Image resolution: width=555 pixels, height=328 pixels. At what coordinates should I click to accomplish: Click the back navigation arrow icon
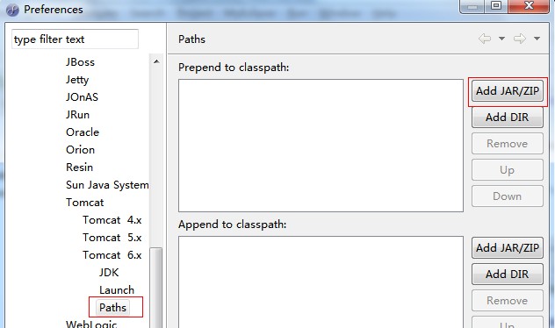tap(485, 39)
